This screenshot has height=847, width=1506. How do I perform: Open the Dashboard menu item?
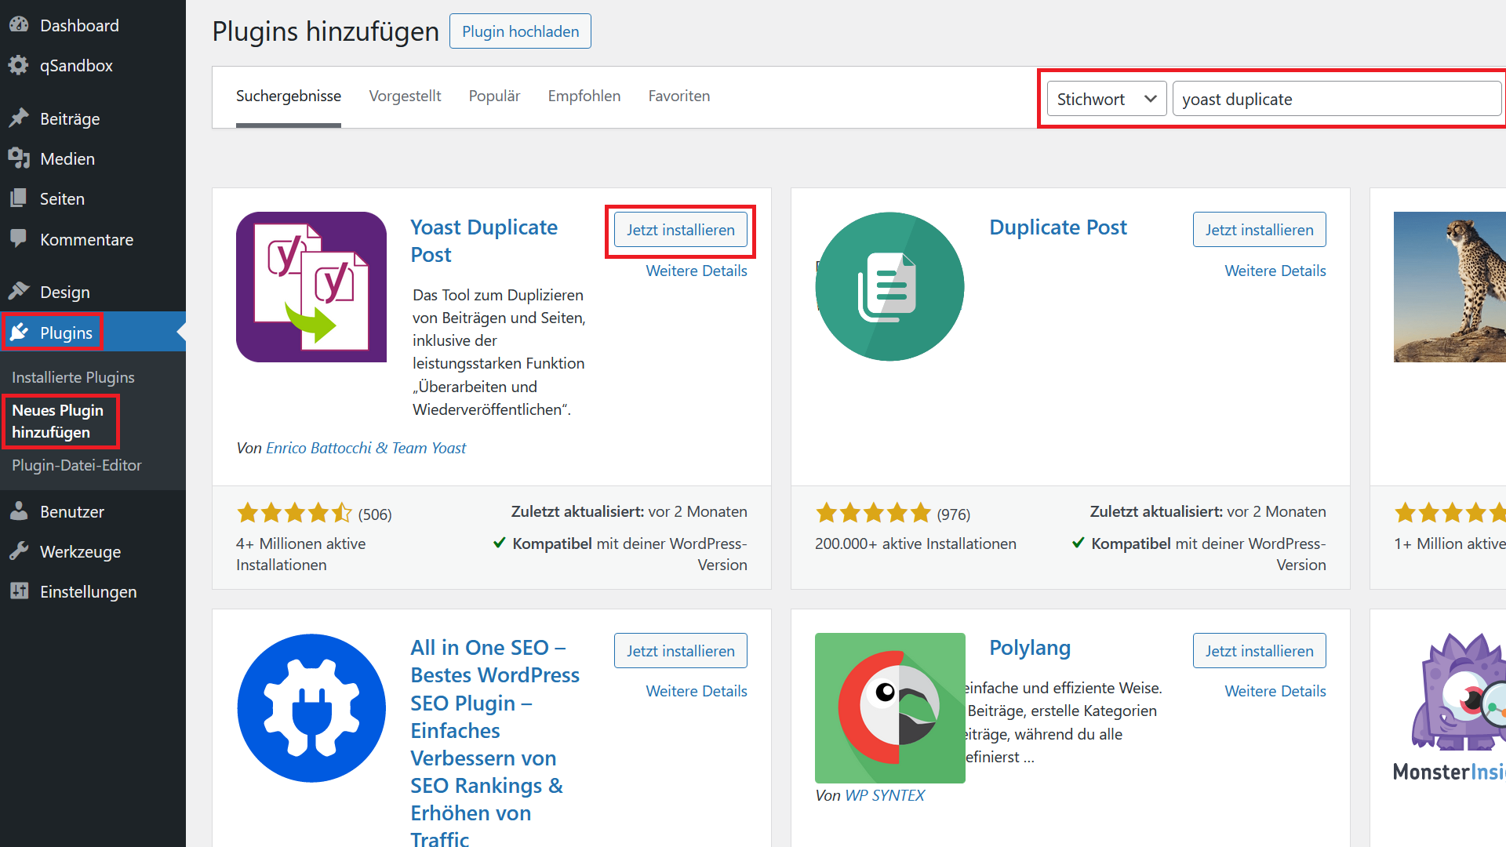[x=93, y=25]
